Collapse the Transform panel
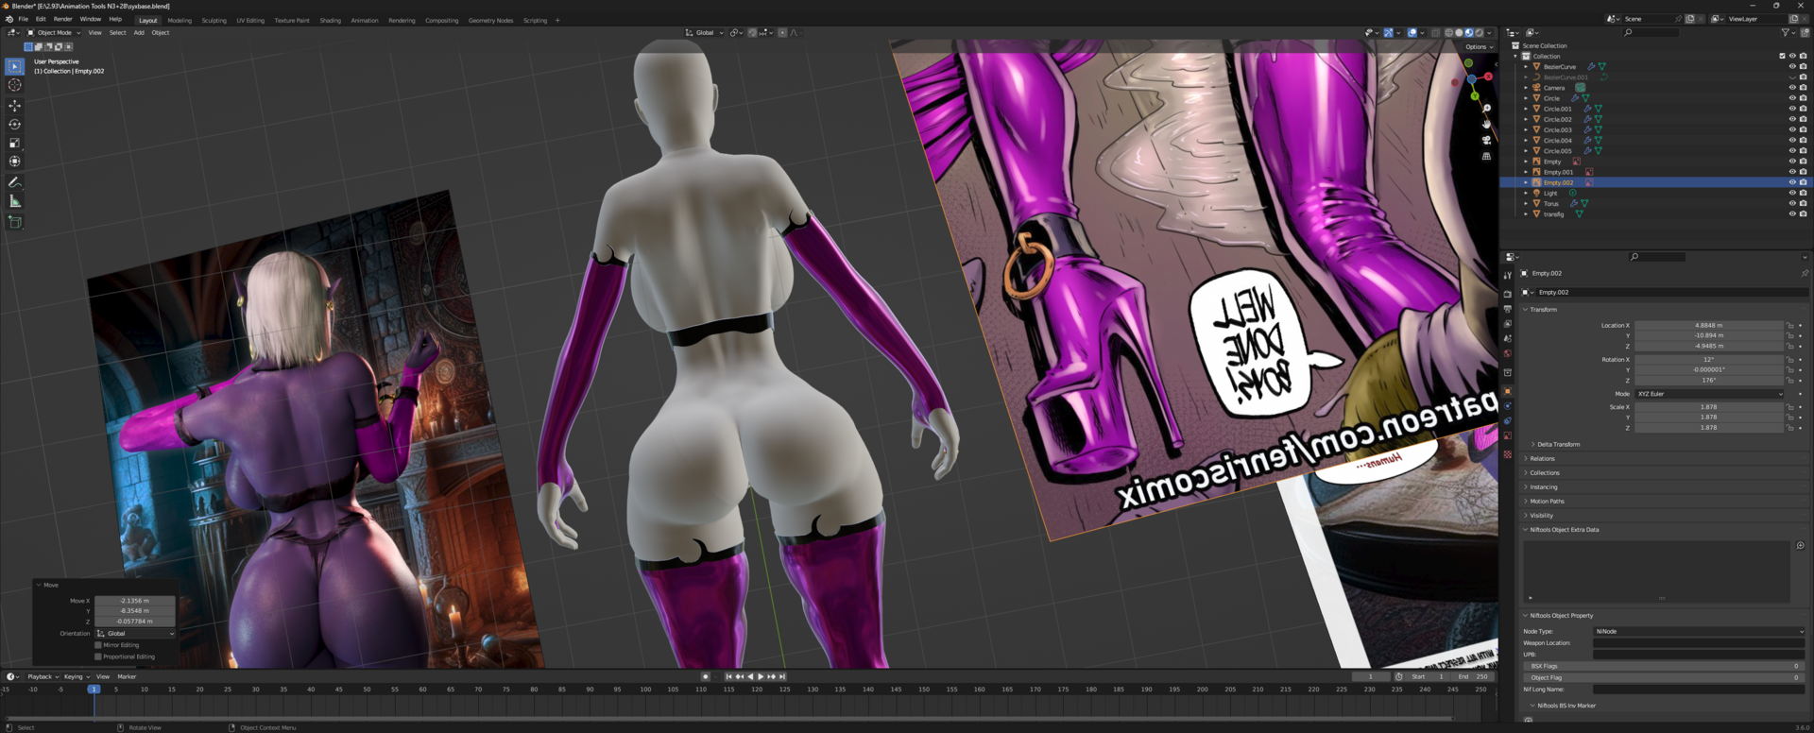 click(1543, 310)
